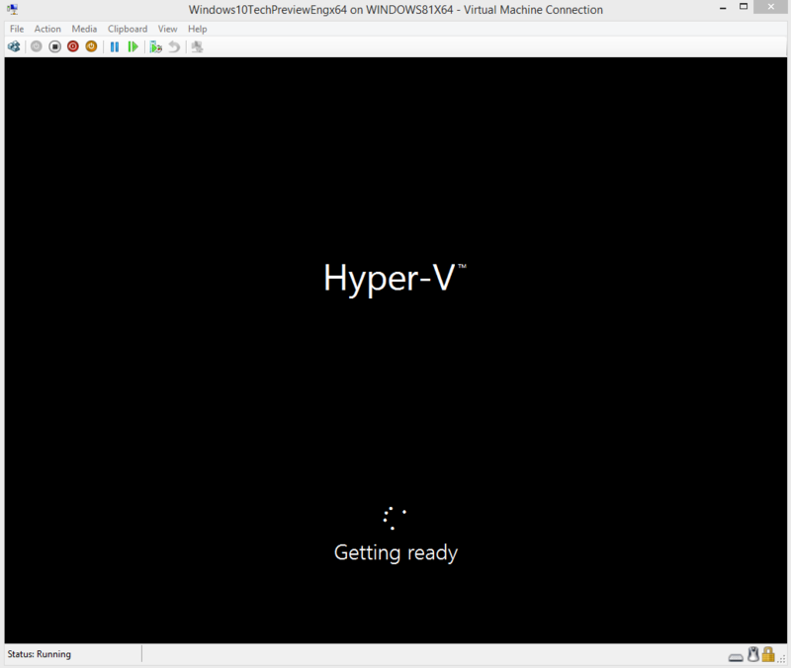The height and width of the screenshot is (668, 791).
Task: Click the Getting ready text in VM
Action: point(396,553)
